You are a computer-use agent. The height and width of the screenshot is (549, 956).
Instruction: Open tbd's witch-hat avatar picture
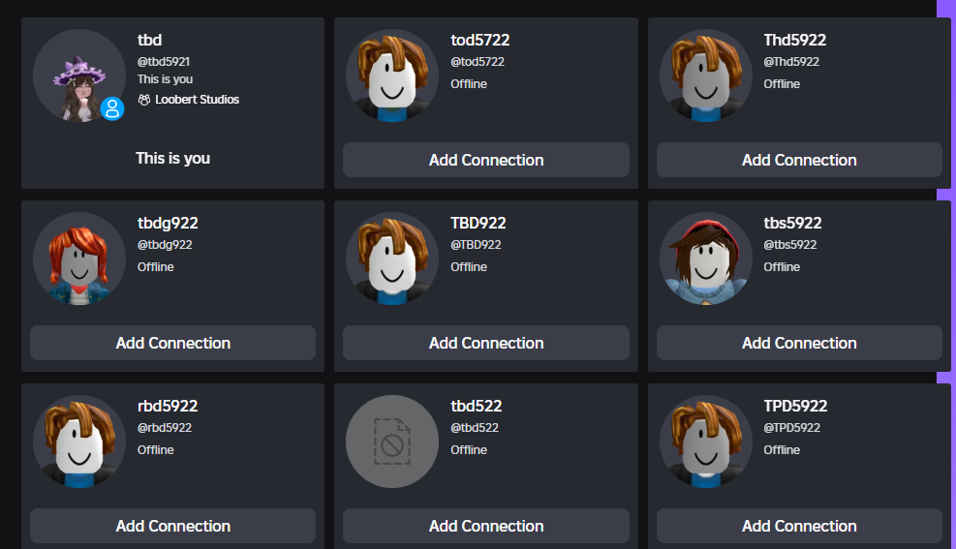[x=78, y=76]
